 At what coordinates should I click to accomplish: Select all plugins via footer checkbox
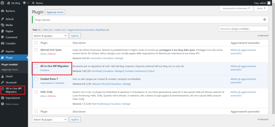click(x=36, y=112)
